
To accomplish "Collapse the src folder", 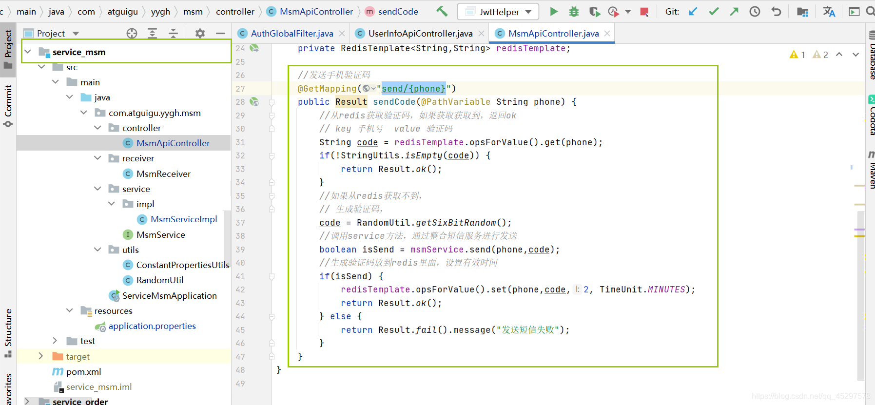I will (41, 67).
